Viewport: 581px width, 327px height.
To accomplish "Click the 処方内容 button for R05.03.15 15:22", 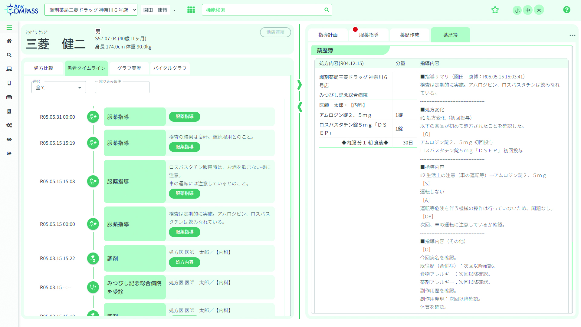I will [184, 262].
